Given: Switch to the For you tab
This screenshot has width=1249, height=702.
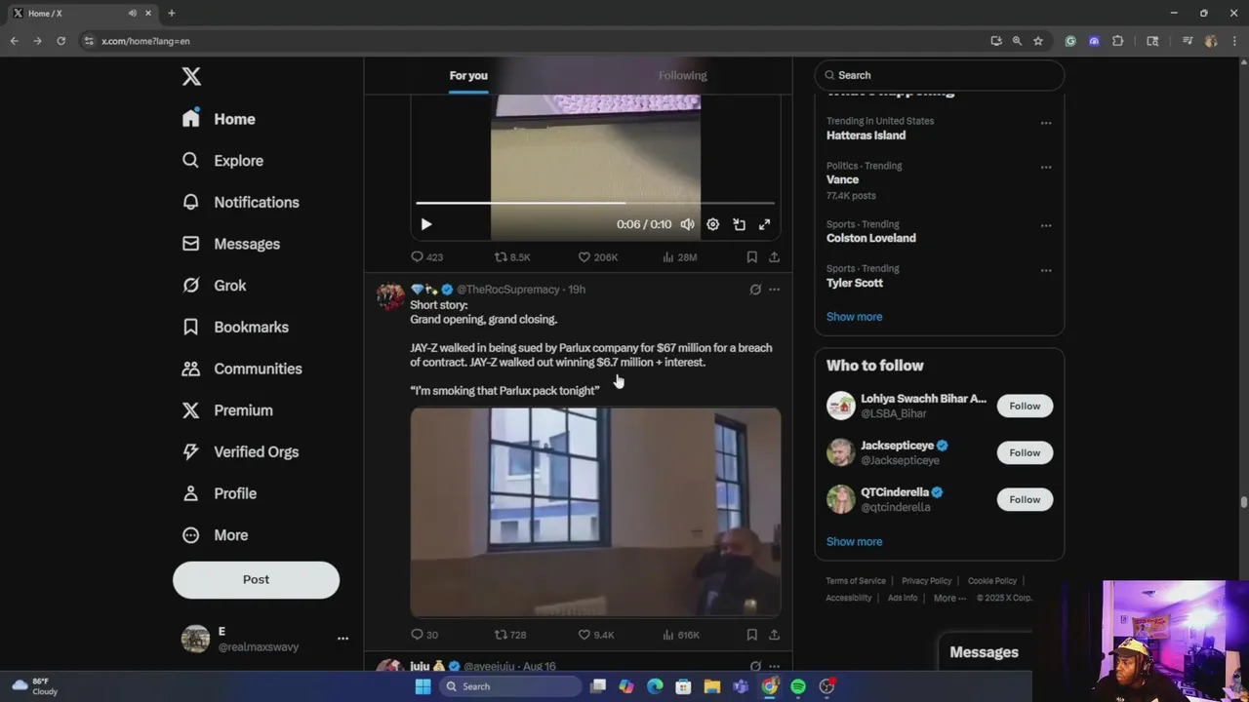Looking at the screenshot, I should point(468,75).
